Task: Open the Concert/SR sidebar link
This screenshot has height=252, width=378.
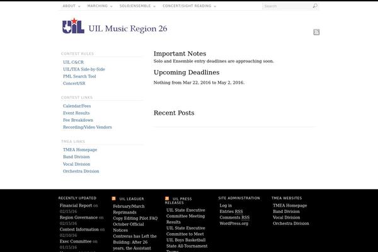Action: pyautogui.click(x=74, y=83)
